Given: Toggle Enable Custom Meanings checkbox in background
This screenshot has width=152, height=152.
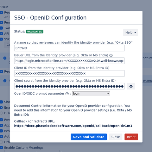Looking at the screenshot, I should coord(1,148).
